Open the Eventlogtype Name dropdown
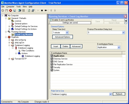Image resolution: width=129 pixels, height=104 pixels. point(119,47)
